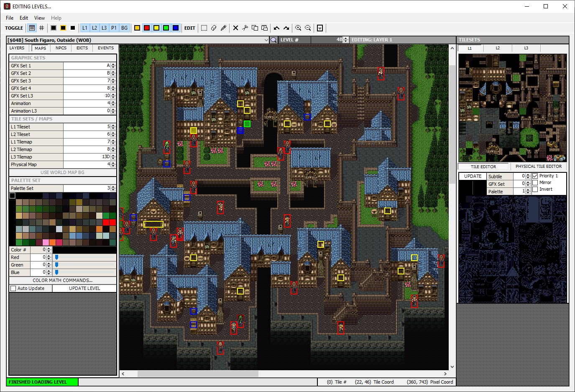The image size is (575, 392).
Task: Click USE WORLD MAP BG button
Action: 63,172
